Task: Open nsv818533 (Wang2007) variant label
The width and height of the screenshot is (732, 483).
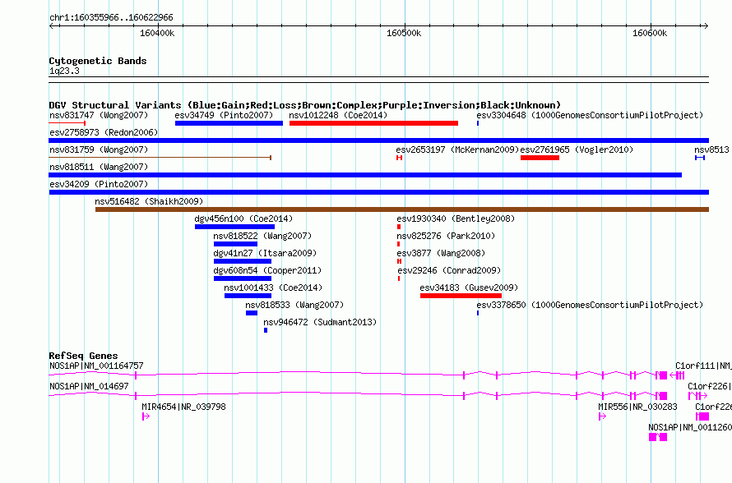Action: [294, 305]
